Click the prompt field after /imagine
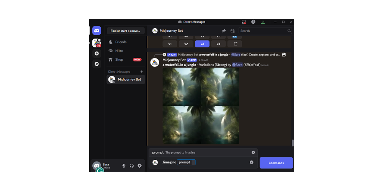 pyautogui.click(x=186, y=162)
